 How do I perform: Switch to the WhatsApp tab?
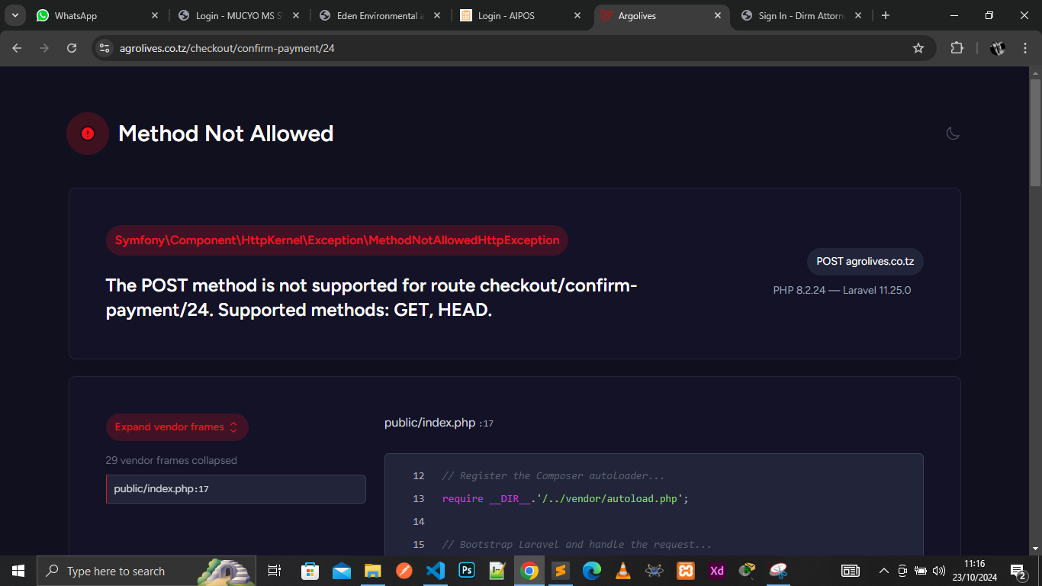coord(92,15)
